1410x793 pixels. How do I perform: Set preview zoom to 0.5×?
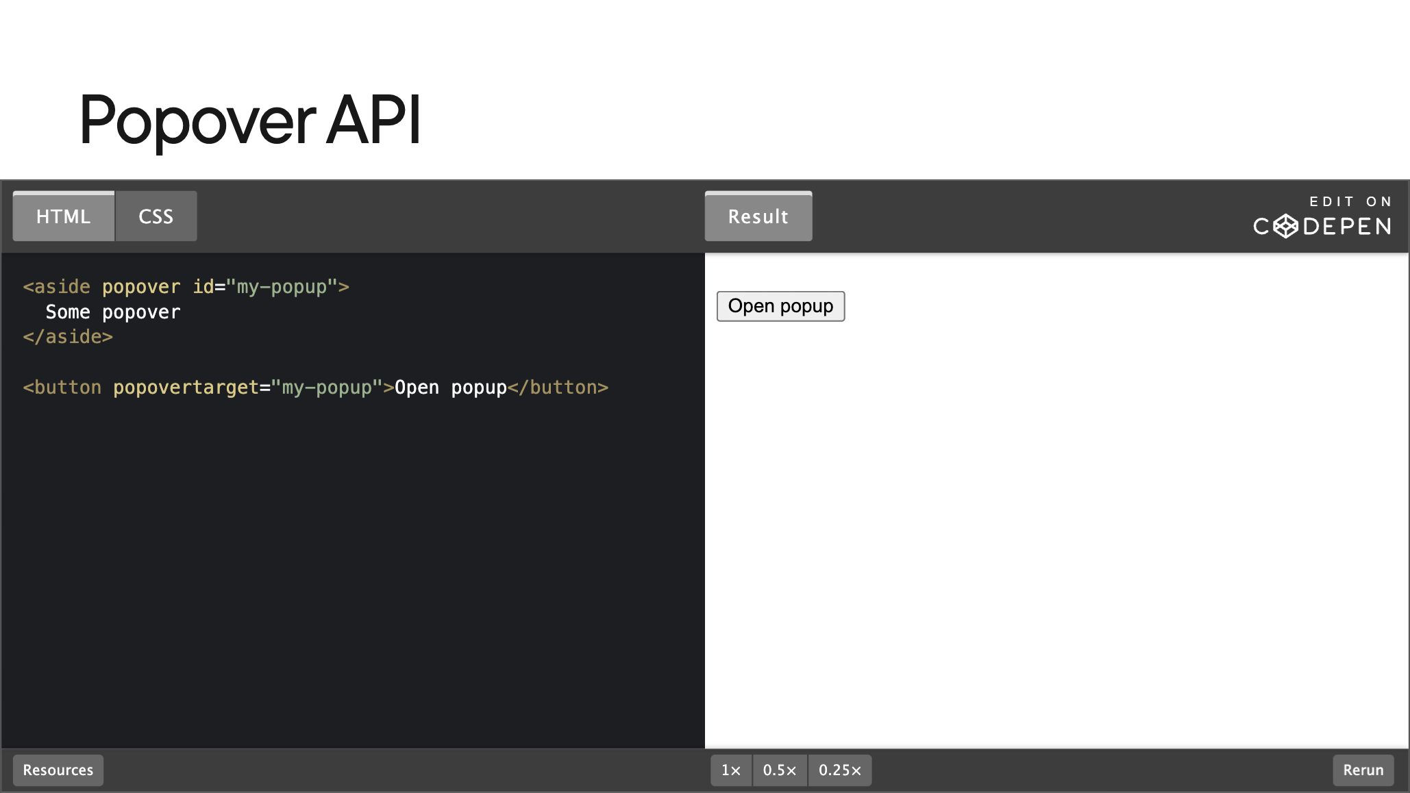tap(780, 770)
